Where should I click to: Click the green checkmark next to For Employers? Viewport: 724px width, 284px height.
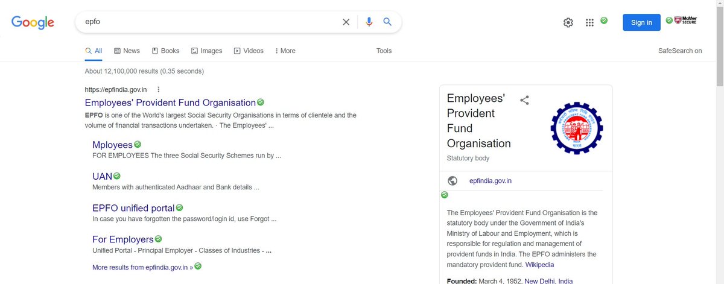click(159, 239)
